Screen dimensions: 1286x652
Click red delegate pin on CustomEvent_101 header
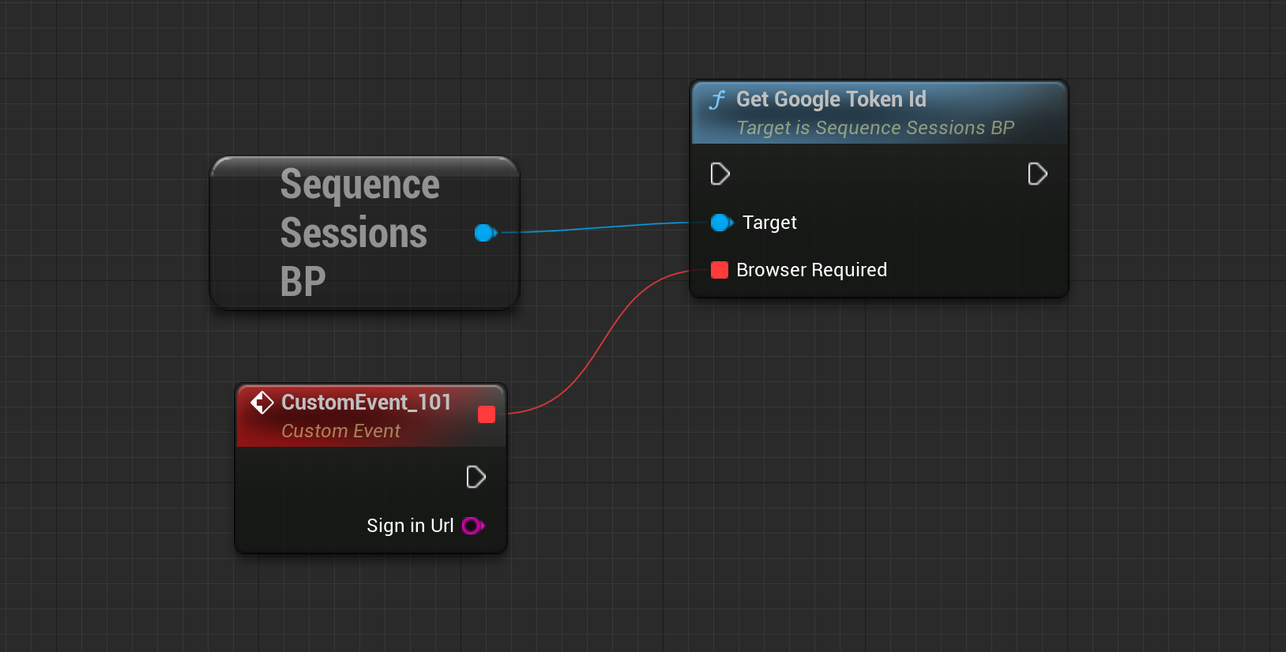pyautogui.click(x=487, y=414)
